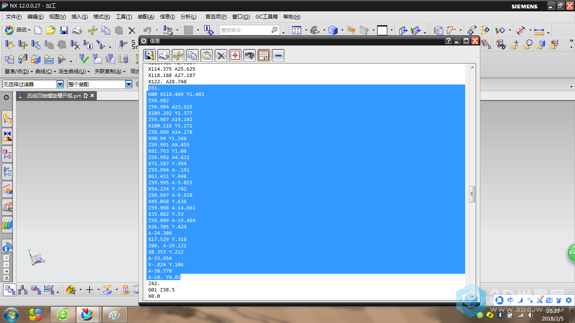Expand the 派生曲线 derived curve dropdown
575x323 pixels.
pyautogui.click(x=74, y=71)
